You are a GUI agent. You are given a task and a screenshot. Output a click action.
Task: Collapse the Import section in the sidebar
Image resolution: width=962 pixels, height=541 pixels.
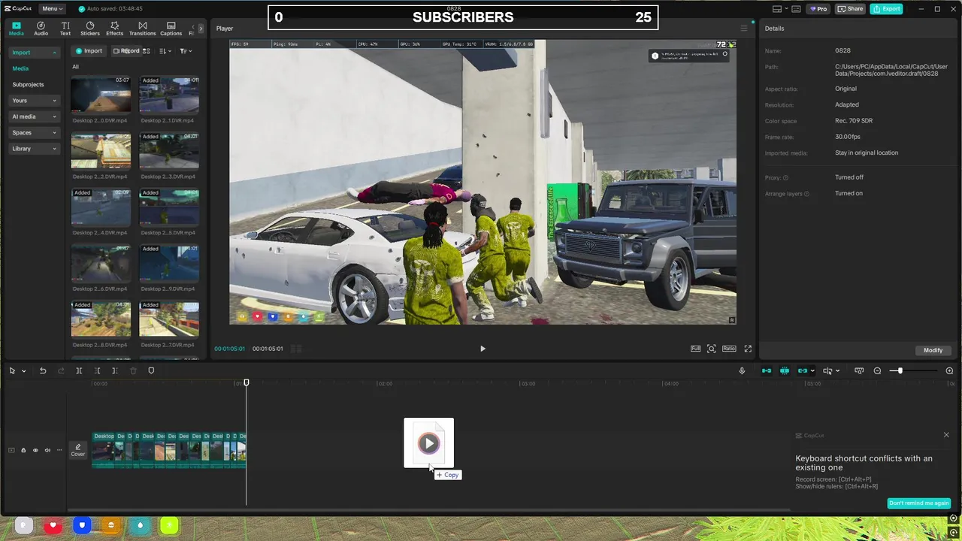click(x=34, y=53)
